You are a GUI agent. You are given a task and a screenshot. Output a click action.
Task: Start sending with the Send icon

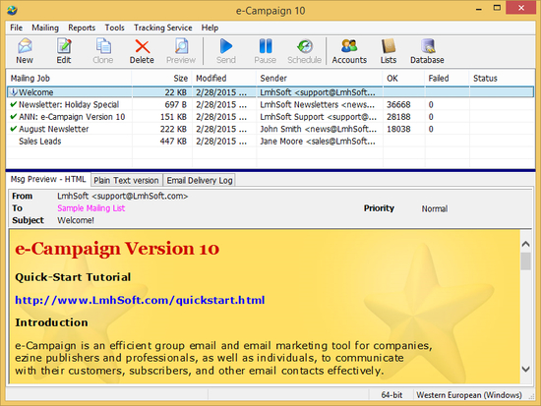(226, 51)
